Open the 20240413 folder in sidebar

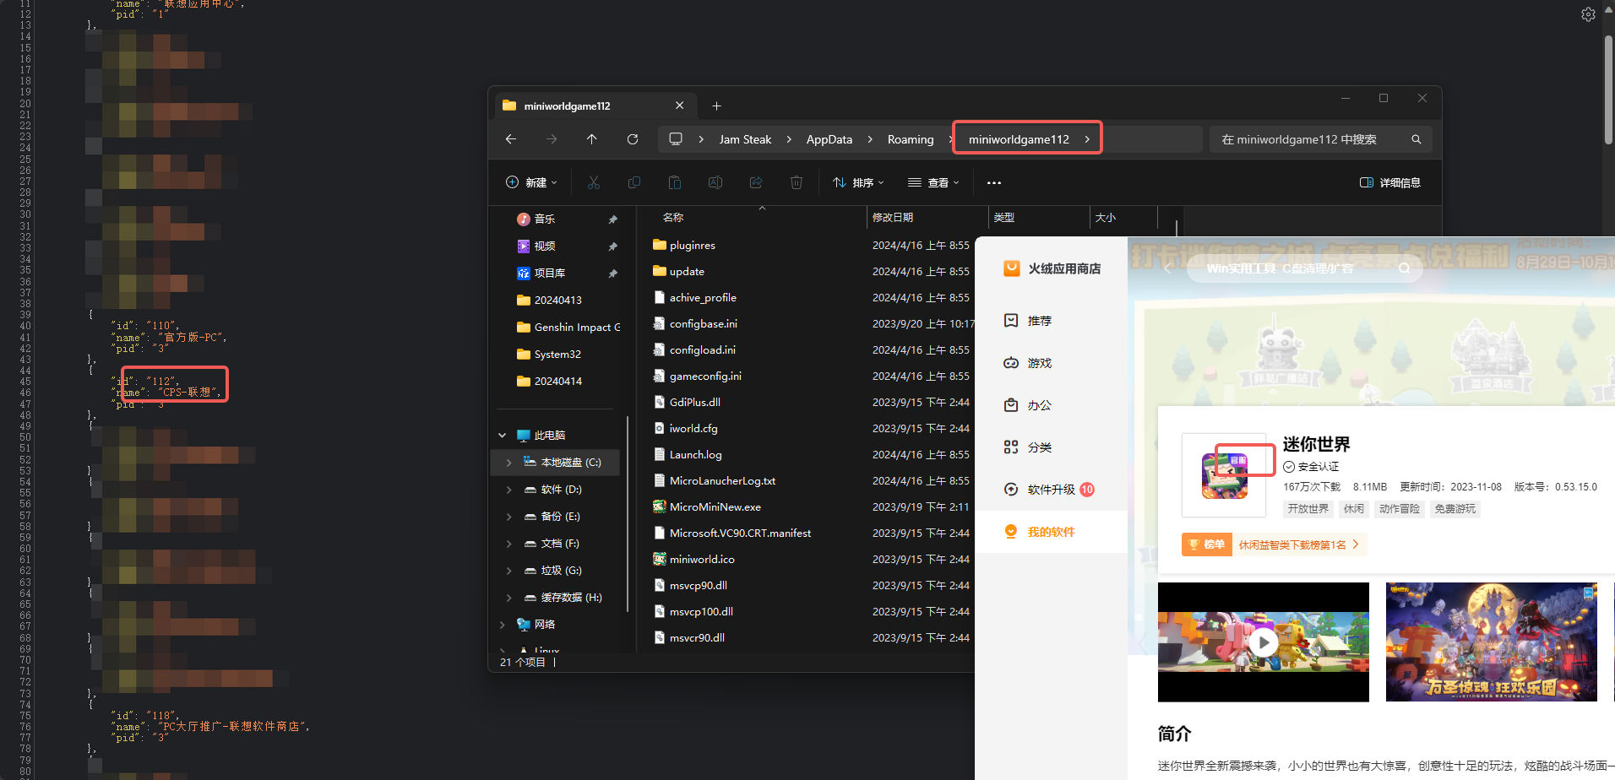[x=549, y=300]
